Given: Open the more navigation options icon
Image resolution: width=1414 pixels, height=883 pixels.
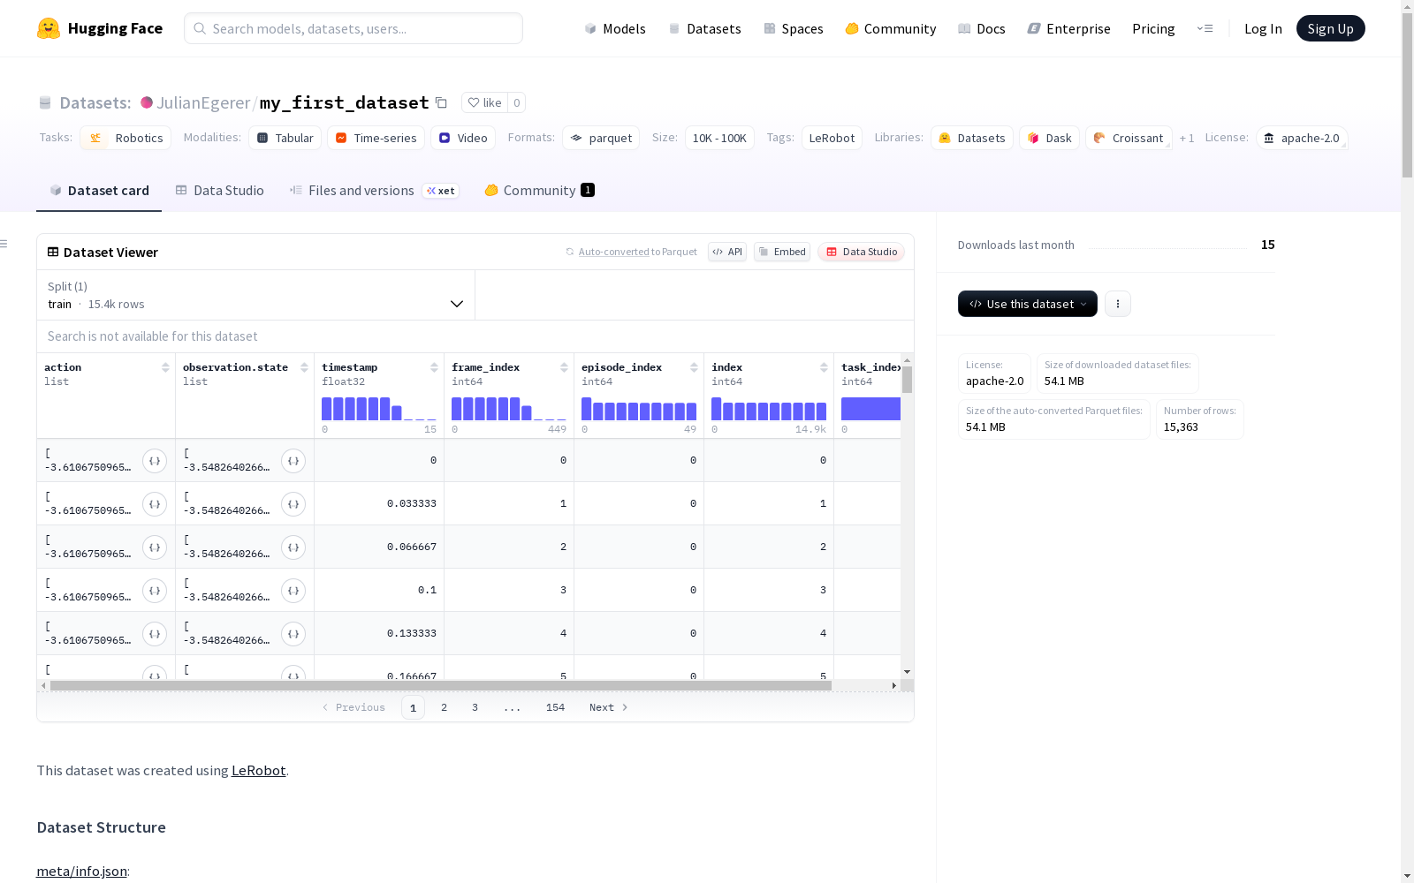Looking at the screenshot, I should 1205,28.
